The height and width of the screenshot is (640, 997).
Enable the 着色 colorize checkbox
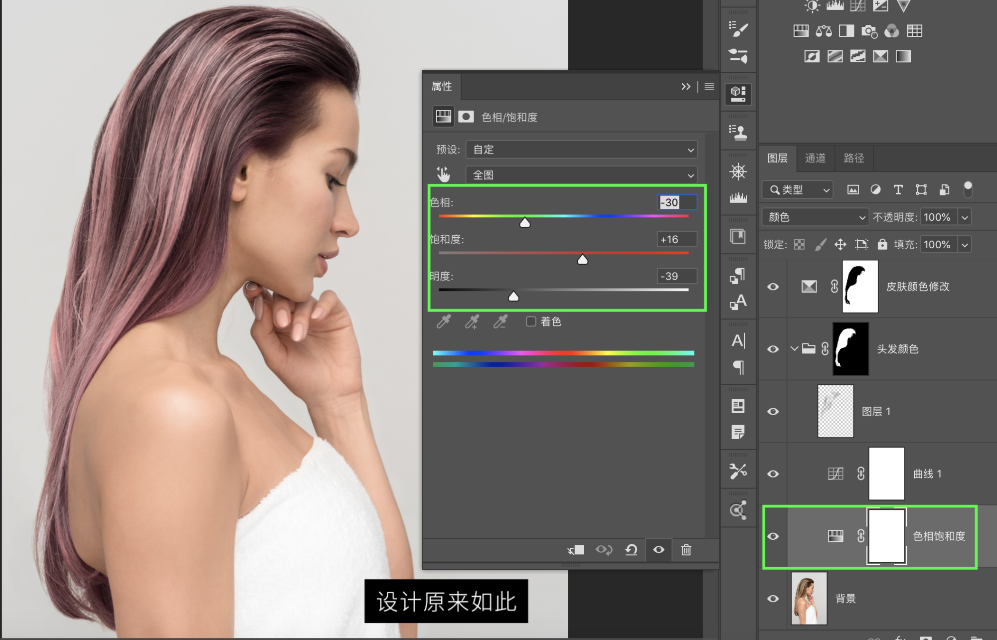point(531,321)
